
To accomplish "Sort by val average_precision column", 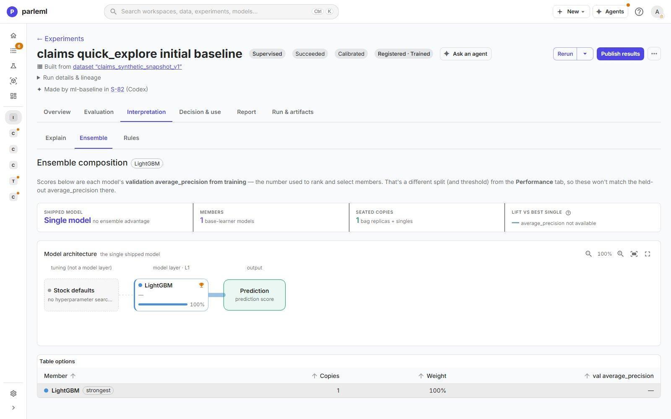I will click(x=619, y=376).
